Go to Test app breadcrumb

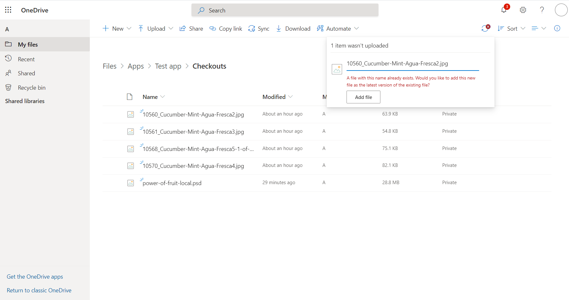point(168,66)
